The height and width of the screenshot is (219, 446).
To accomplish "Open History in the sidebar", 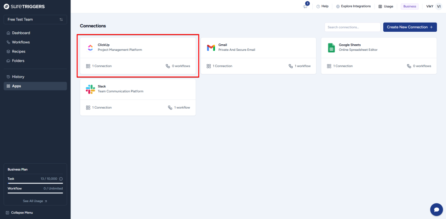I will pos(18,77).
